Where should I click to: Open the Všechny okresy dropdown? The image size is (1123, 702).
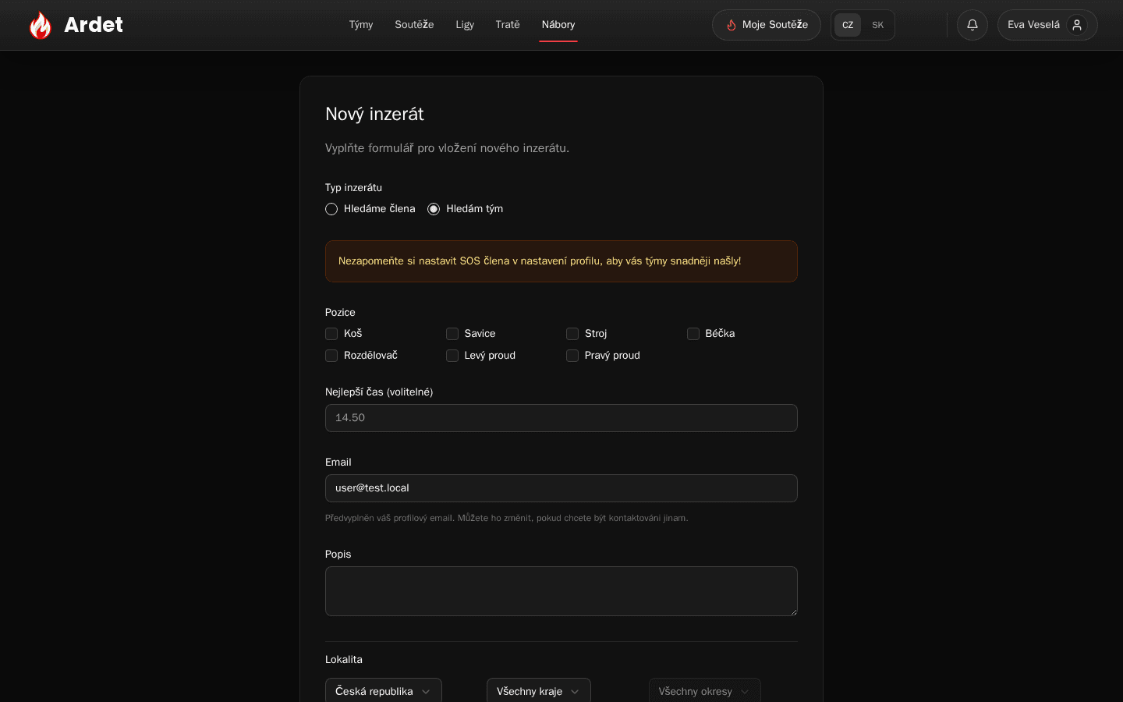click(705, 691)
